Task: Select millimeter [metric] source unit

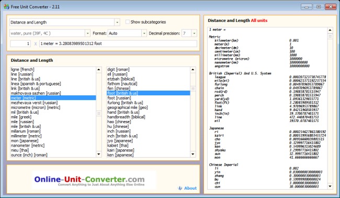Action: [53, 136]
